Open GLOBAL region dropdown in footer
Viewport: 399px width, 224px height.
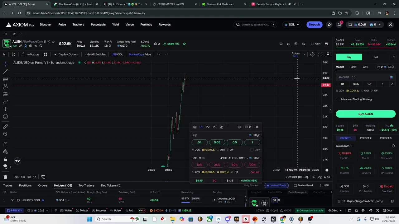tap(335, 211)
